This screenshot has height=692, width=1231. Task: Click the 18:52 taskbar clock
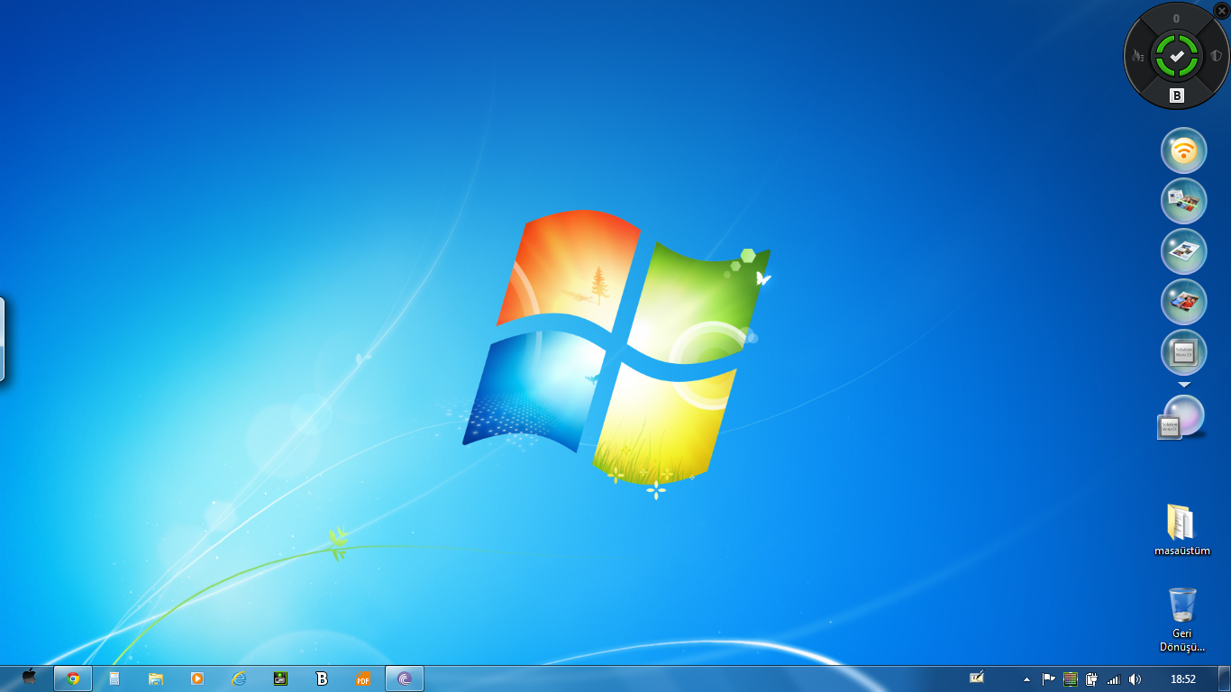[x=1182, y=678]
